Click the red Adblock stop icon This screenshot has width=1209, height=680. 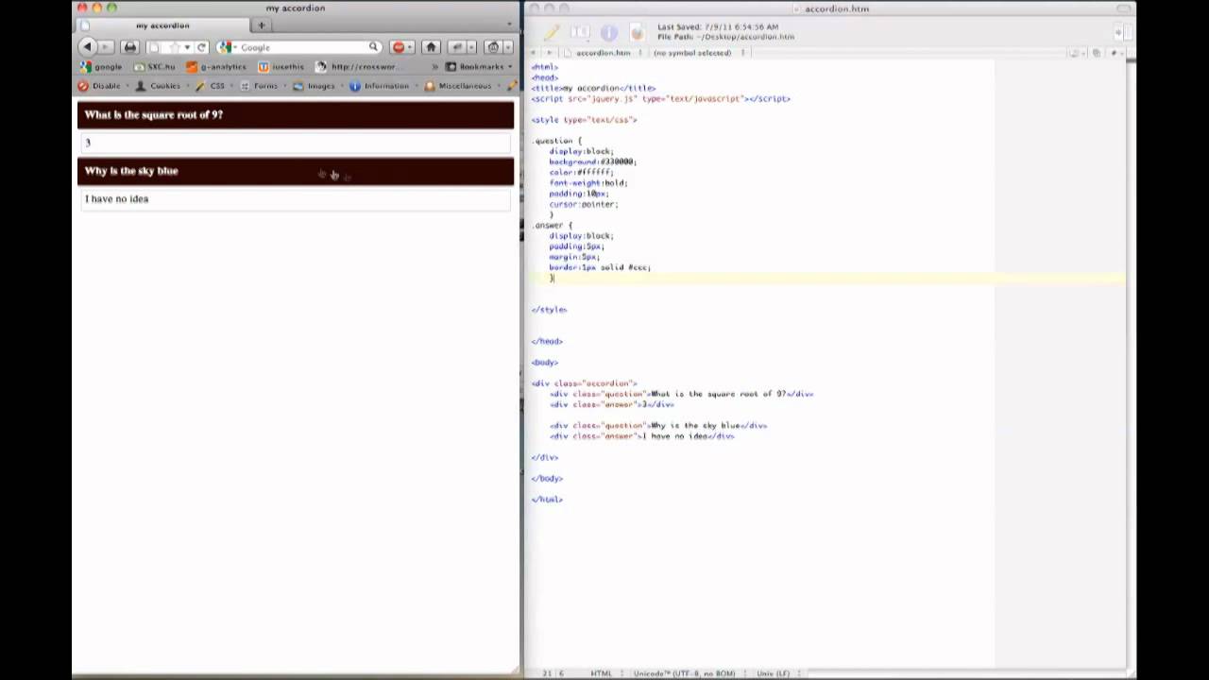(x=398, y=47)
